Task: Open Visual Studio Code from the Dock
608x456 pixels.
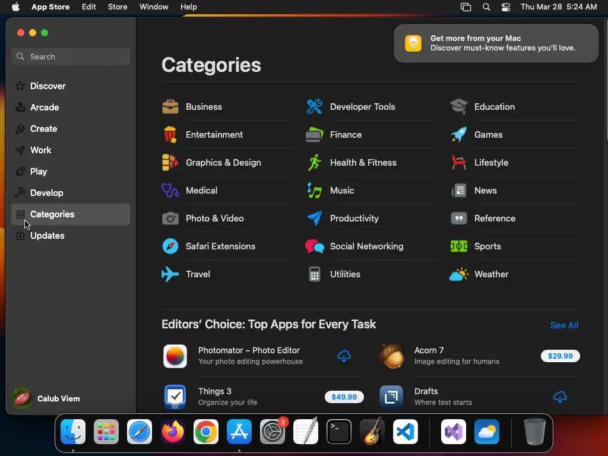Action: click(405, 432)
